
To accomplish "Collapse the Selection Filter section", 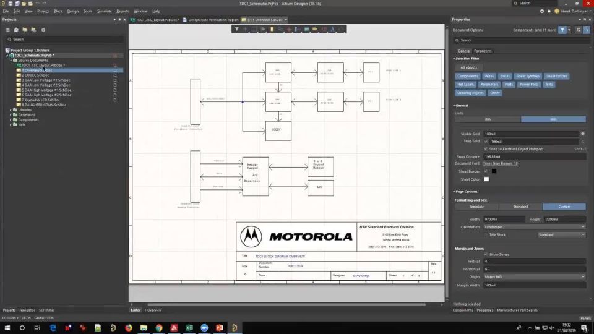I will coord(454,59).
